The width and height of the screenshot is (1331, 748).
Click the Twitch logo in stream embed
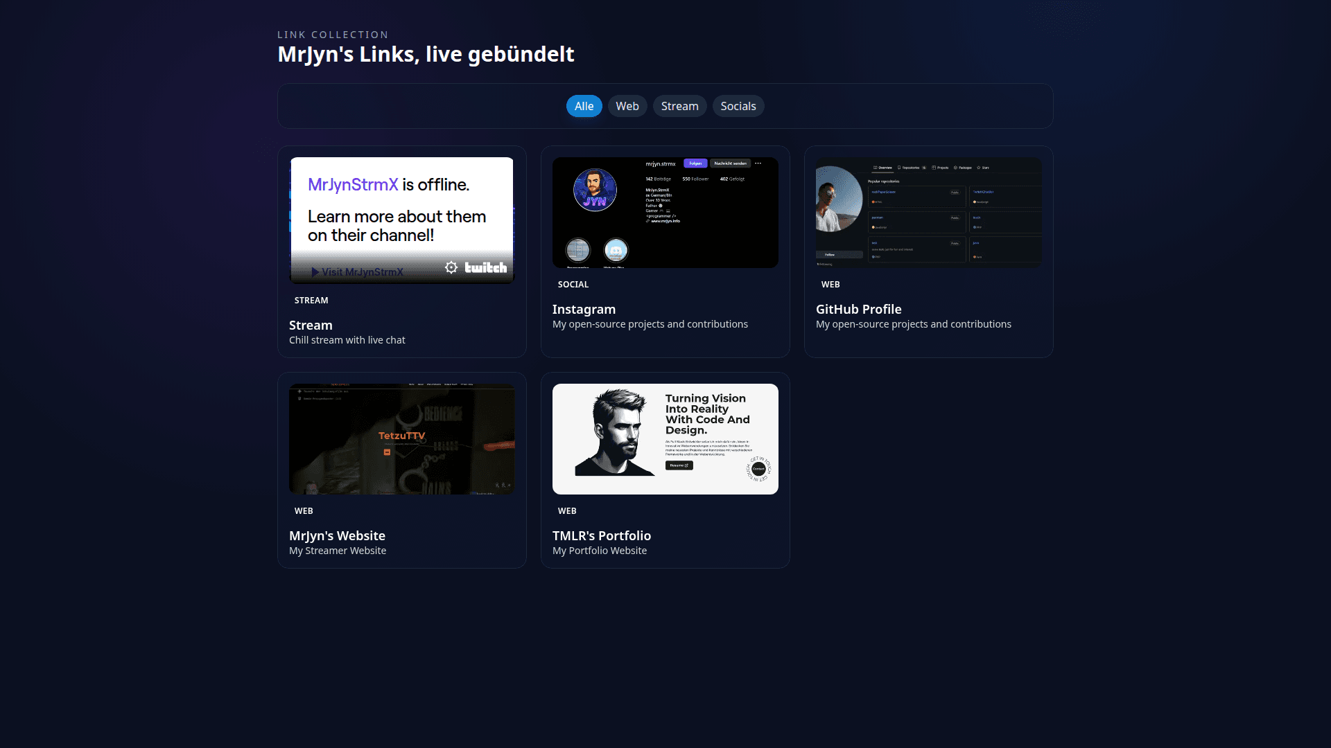(485, 268)
